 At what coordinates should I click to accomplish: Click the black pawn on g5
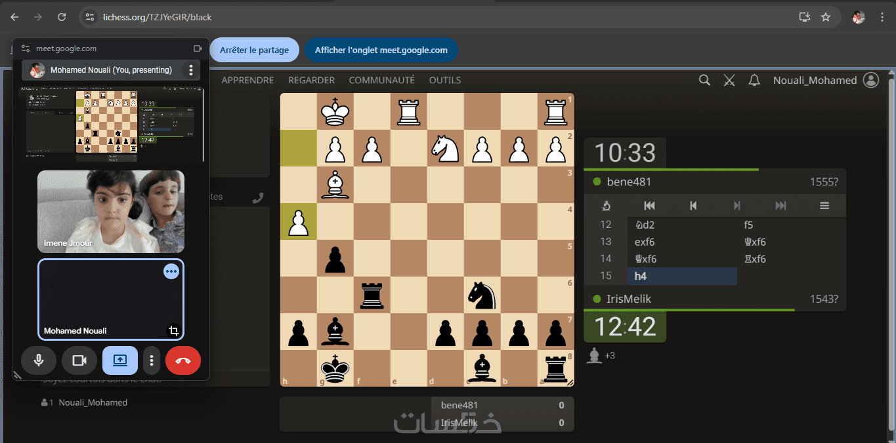pyautogui.click(x=335, y=258)
